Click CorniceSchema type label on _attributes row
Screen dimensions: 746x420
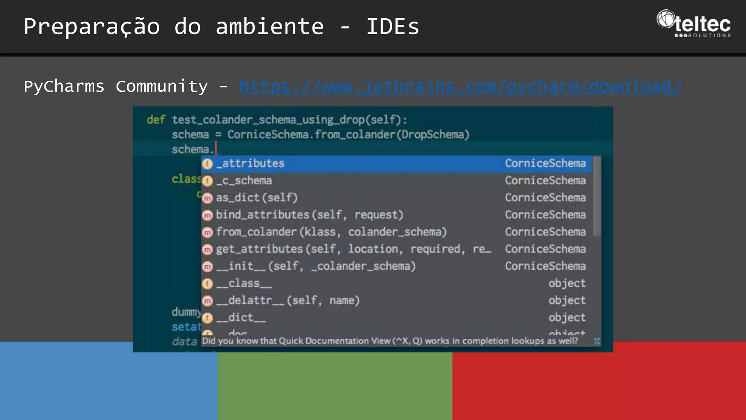click(x=545, y=163)
